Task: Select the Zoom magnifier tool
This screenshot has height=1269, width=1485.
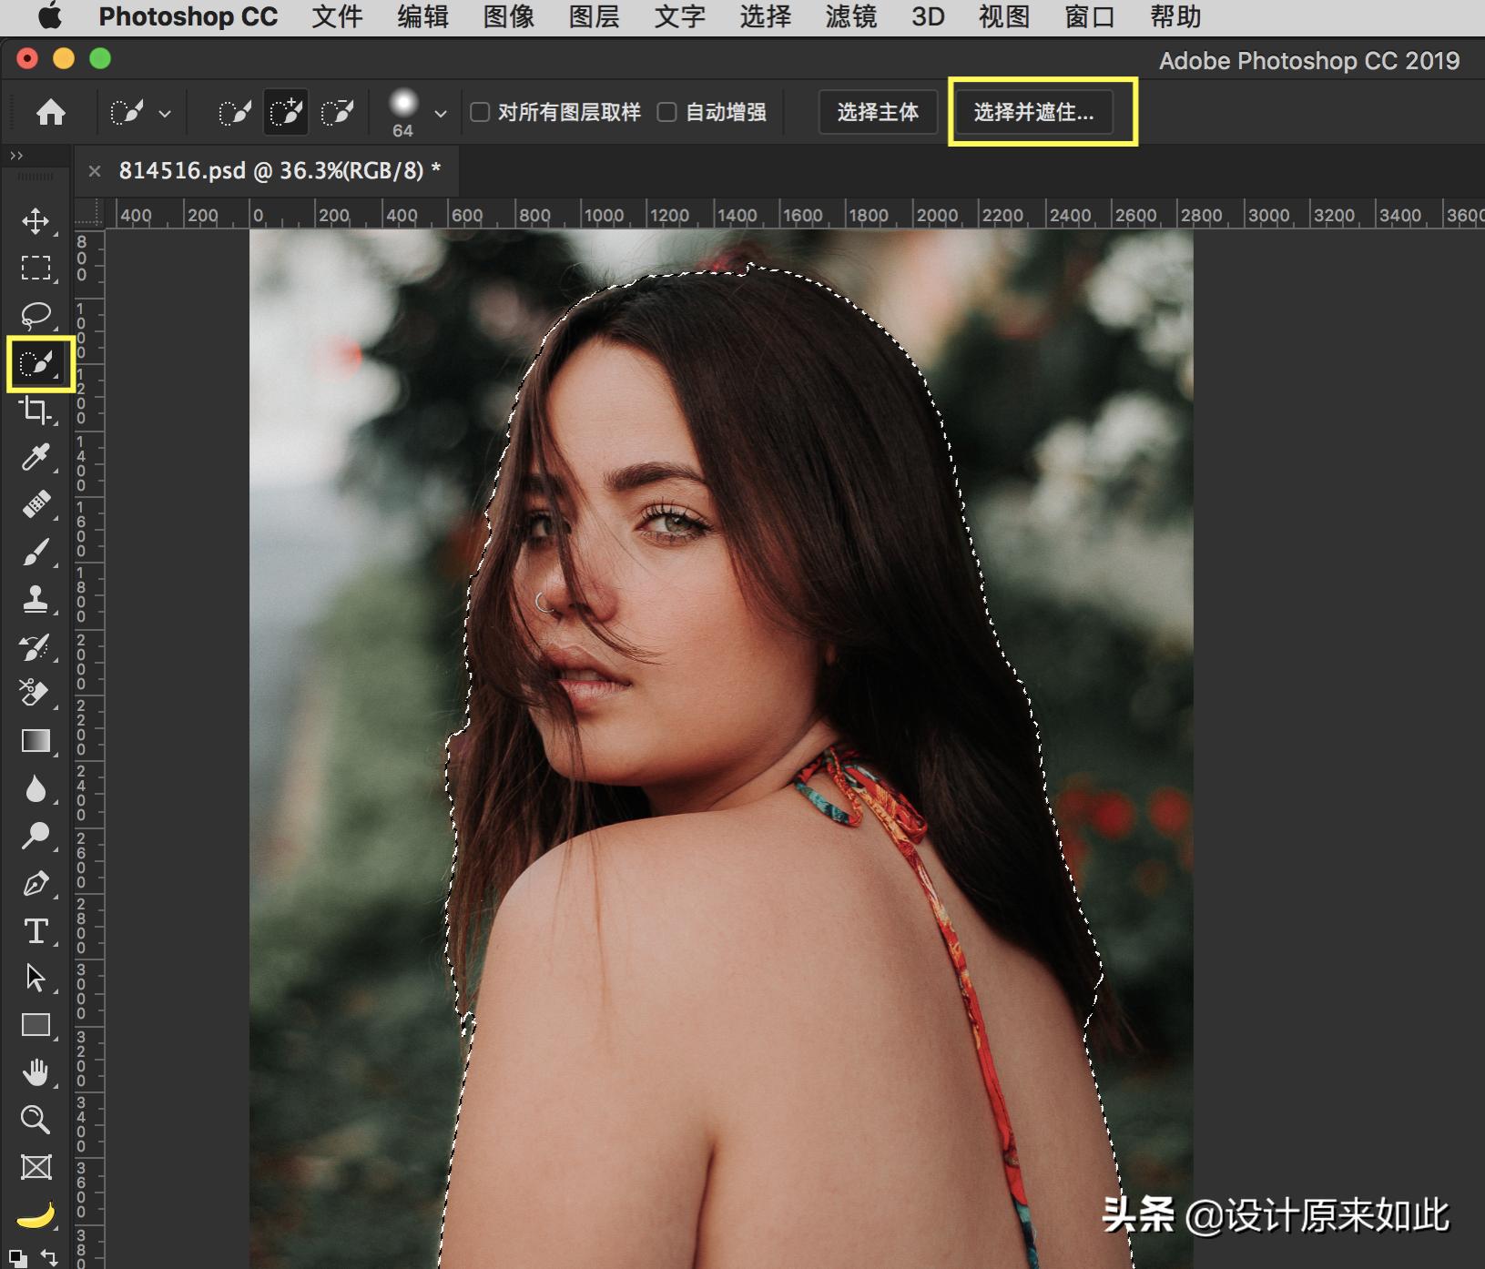Action: [x=36, y=1119]
